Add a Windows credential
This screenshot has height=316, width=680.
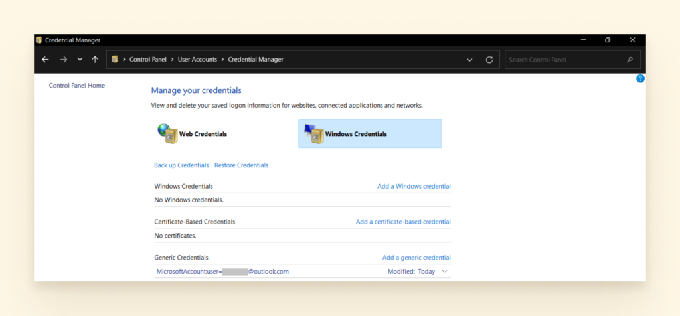point(414,186)
